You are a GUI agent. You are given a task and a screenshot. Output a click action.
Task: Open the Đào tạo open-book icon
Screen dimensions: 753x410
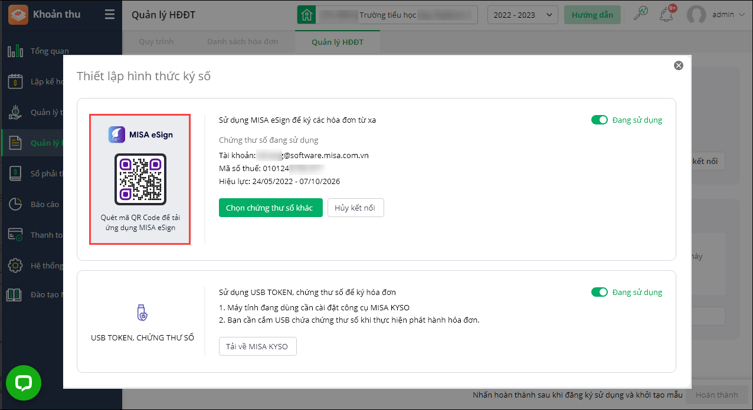[15, 294]
